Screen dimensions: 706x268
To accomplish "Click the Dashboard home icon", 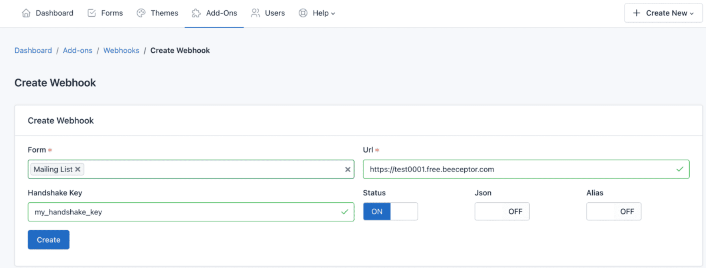I will click(x=26, y=13).
